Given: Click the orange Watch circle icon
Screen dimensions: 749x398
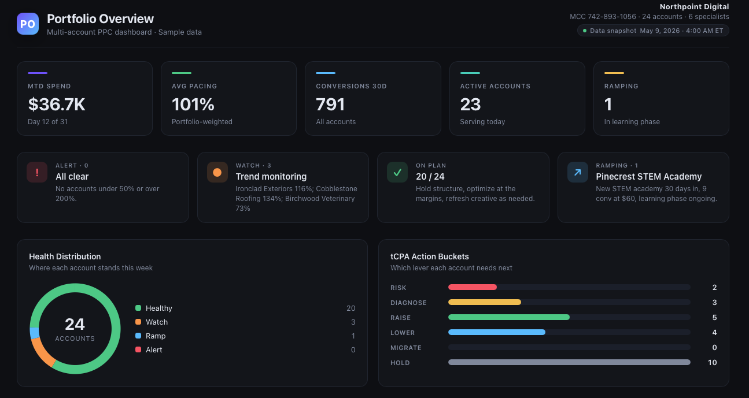Looking at the screenshot, I should coord(217,172).
